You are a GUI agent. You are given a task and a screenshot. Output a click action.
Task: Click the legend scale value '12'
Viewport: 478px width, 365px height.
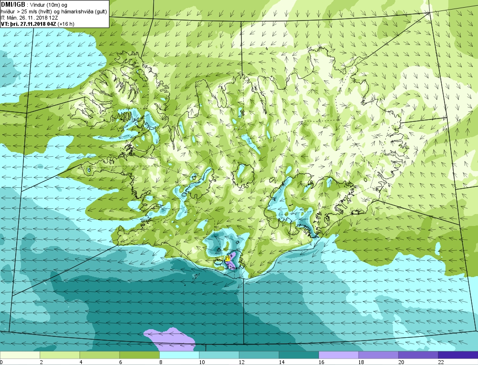click(242, 362)
